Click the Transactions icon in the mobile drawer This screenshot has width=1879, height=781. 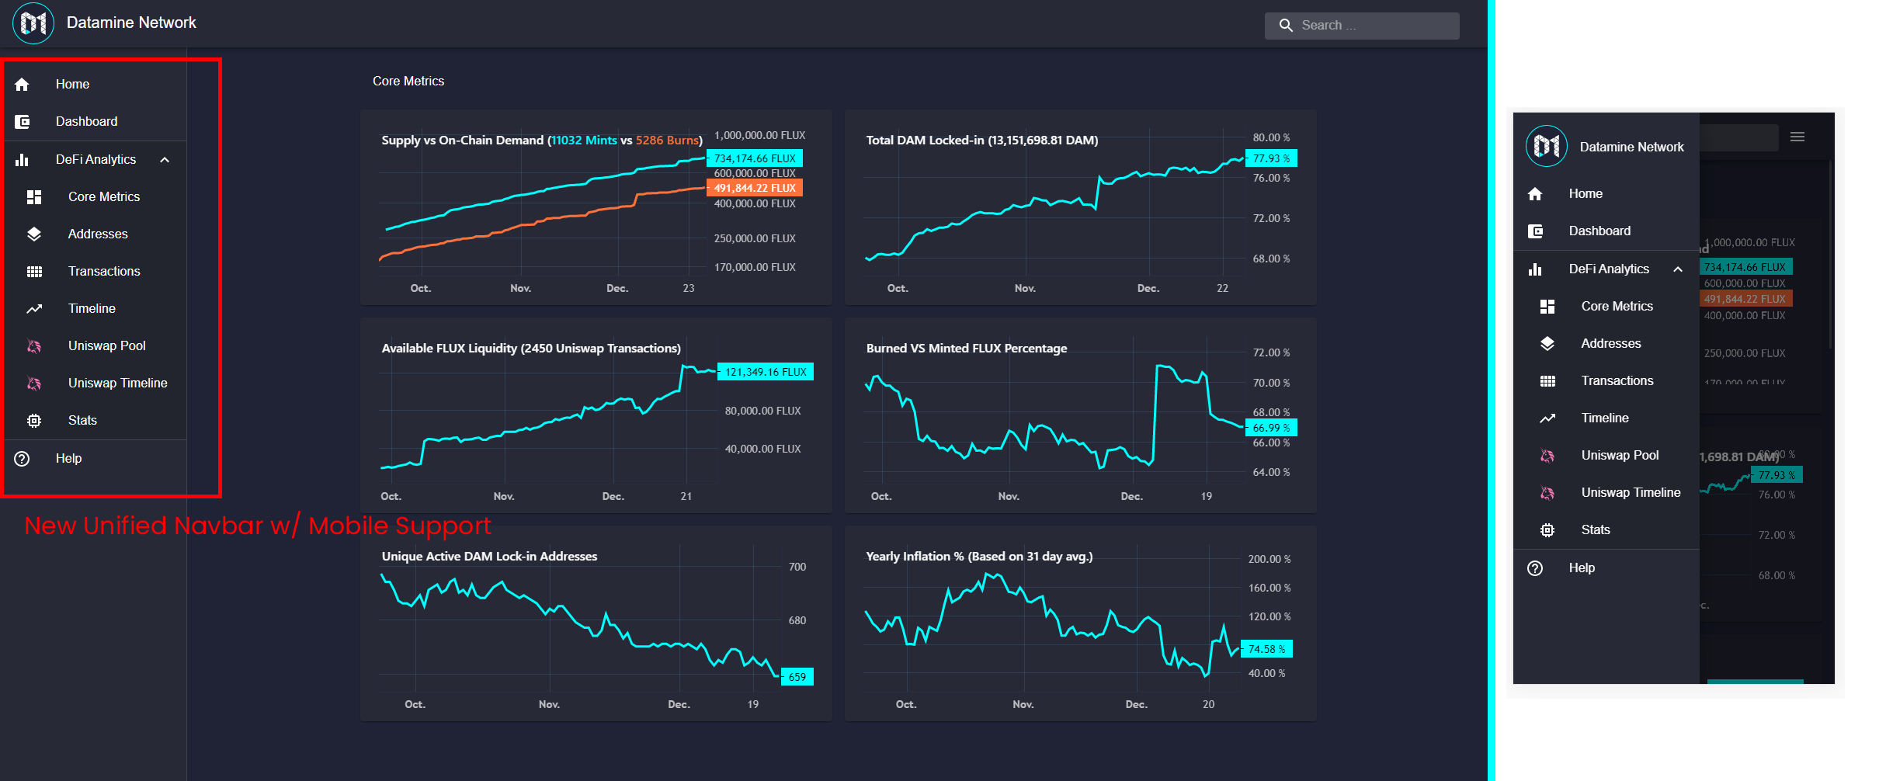pyautogui.click(x=1547, y=381)
